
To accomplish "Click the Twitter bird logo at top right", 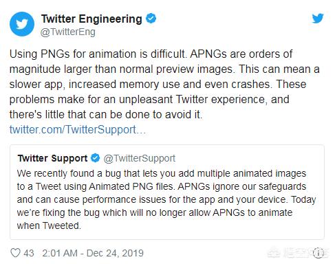I will click(318, 19).
